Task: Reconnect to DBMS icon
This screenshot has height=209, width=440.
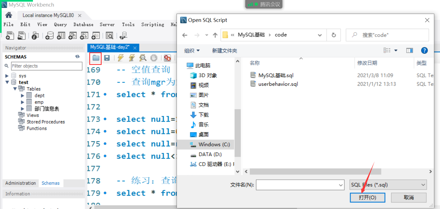Action: click(x=123, y=35)
